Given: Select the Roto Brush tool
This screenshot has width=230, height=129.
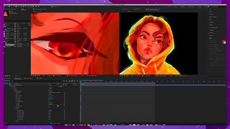Looking at the screenshot, I should click(36, 6).
